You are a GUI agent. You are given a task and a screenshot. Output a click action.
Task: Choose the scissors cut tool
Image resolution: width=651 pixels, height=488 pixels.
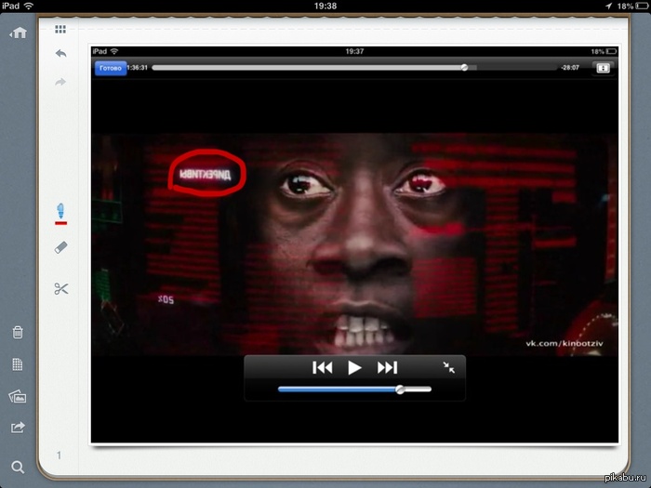(x=61, y=289)
